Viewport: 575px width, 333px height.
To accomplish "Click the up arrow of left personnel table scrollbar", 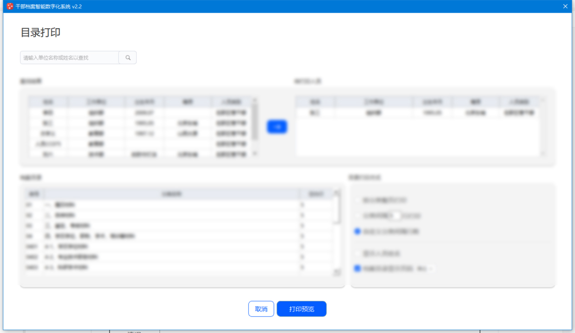I will coord(255,100).
